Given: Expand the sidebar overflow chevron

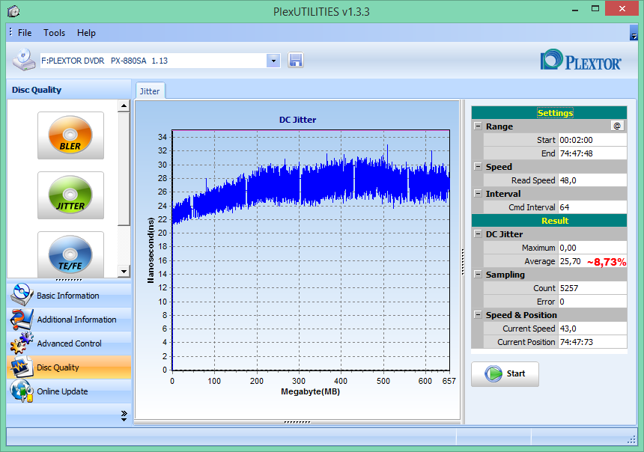Looking at the screenshot, I should tap(124, 416).
